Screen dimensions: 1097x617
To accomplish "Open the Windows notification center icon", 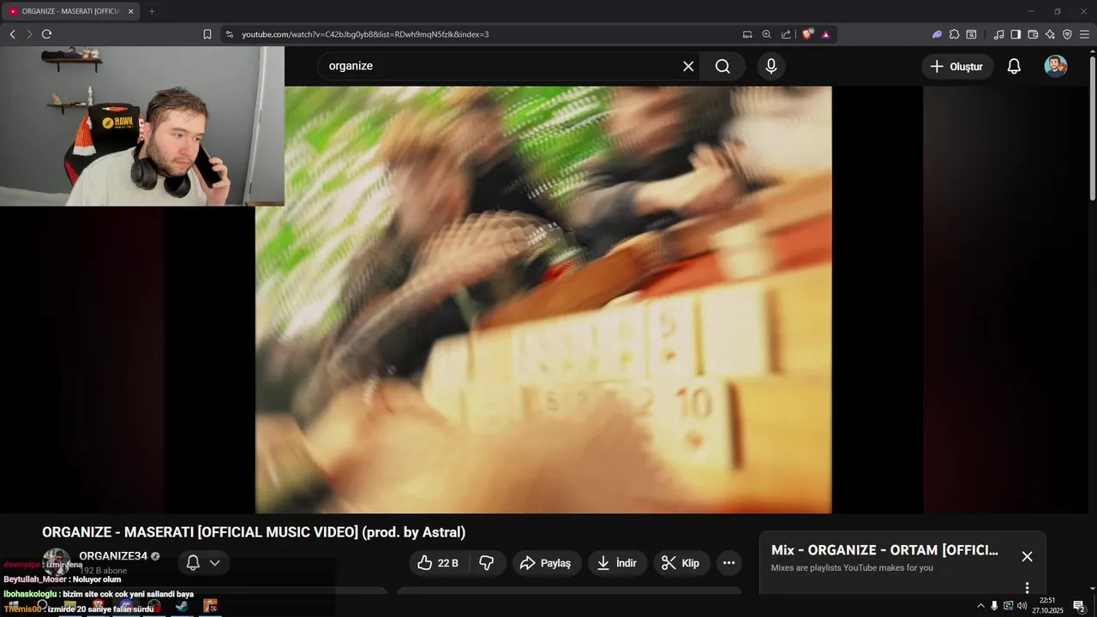I will [1079, 606].
